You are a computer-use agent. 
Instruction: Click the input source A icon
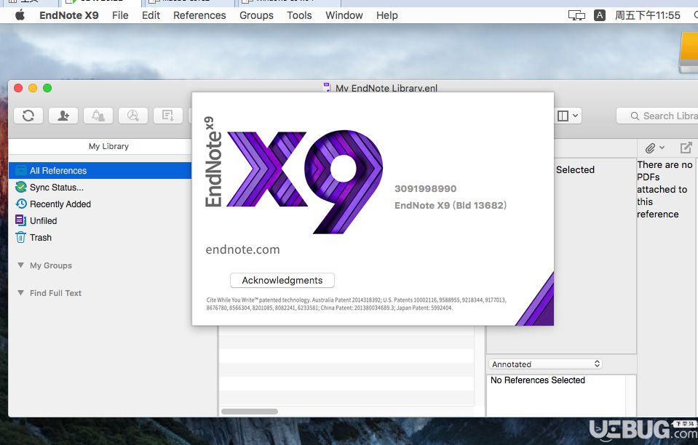pyautogui.click(x=600, y=15)
